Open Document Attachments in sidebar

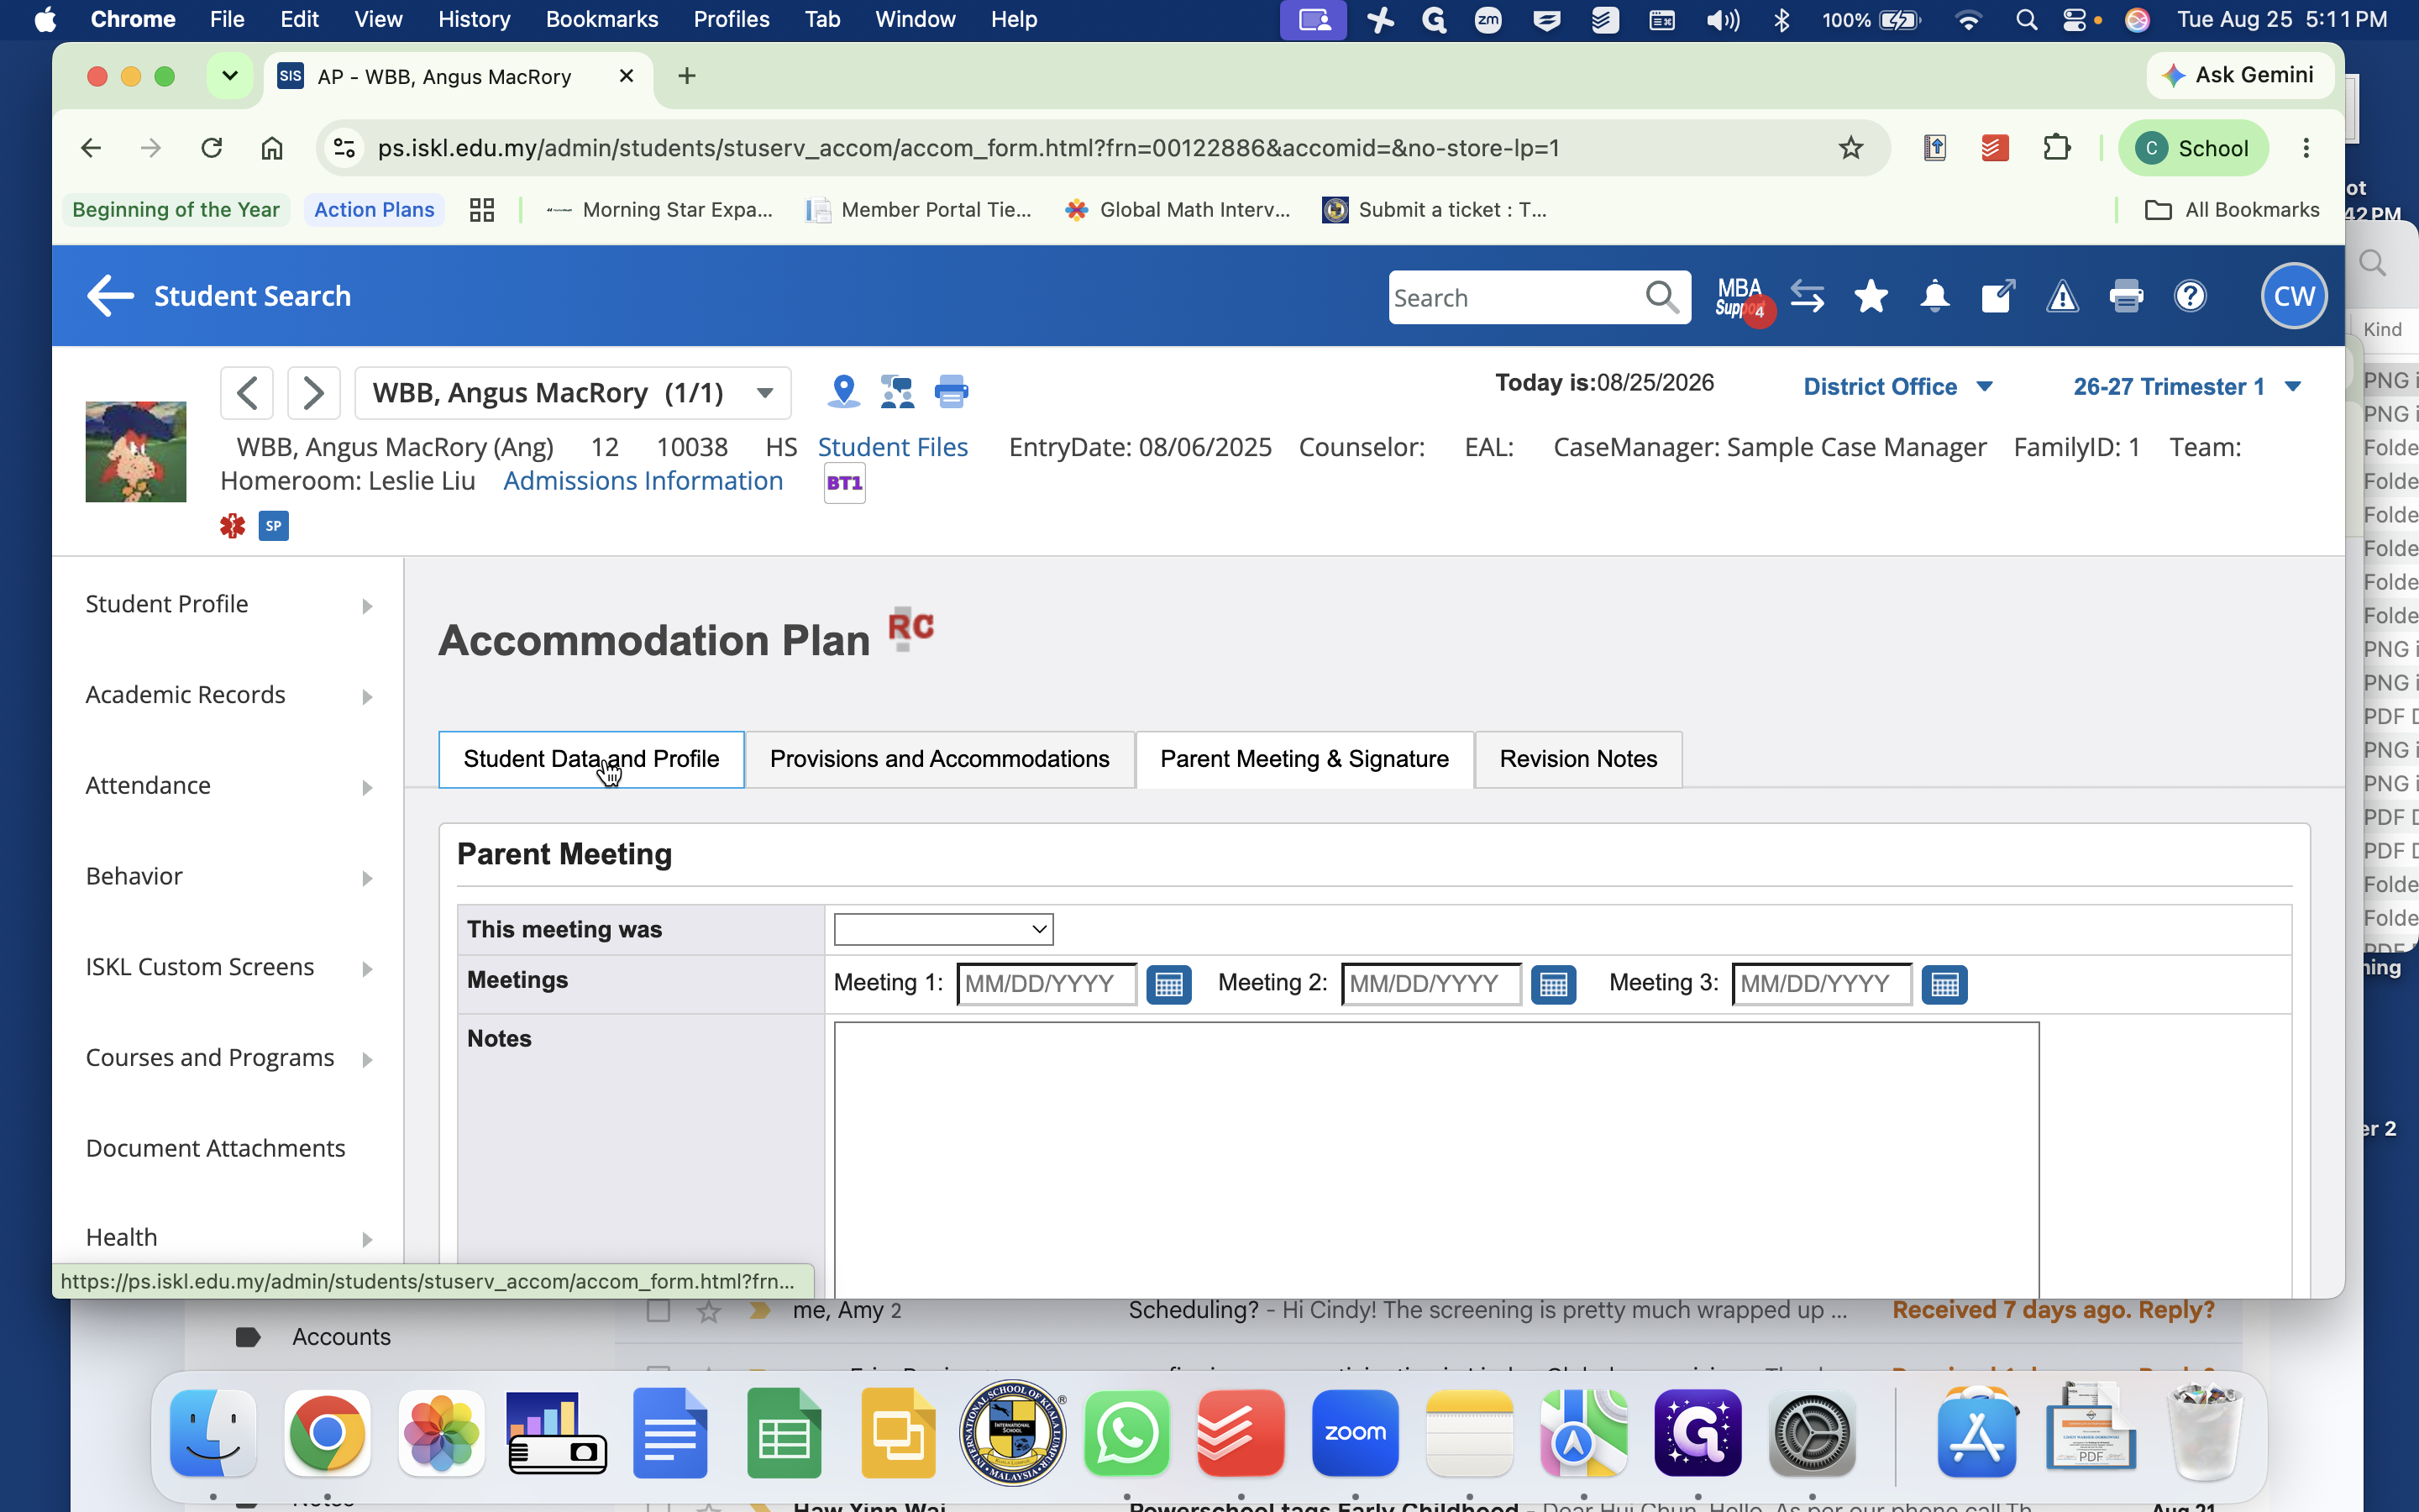point(215,1148)
